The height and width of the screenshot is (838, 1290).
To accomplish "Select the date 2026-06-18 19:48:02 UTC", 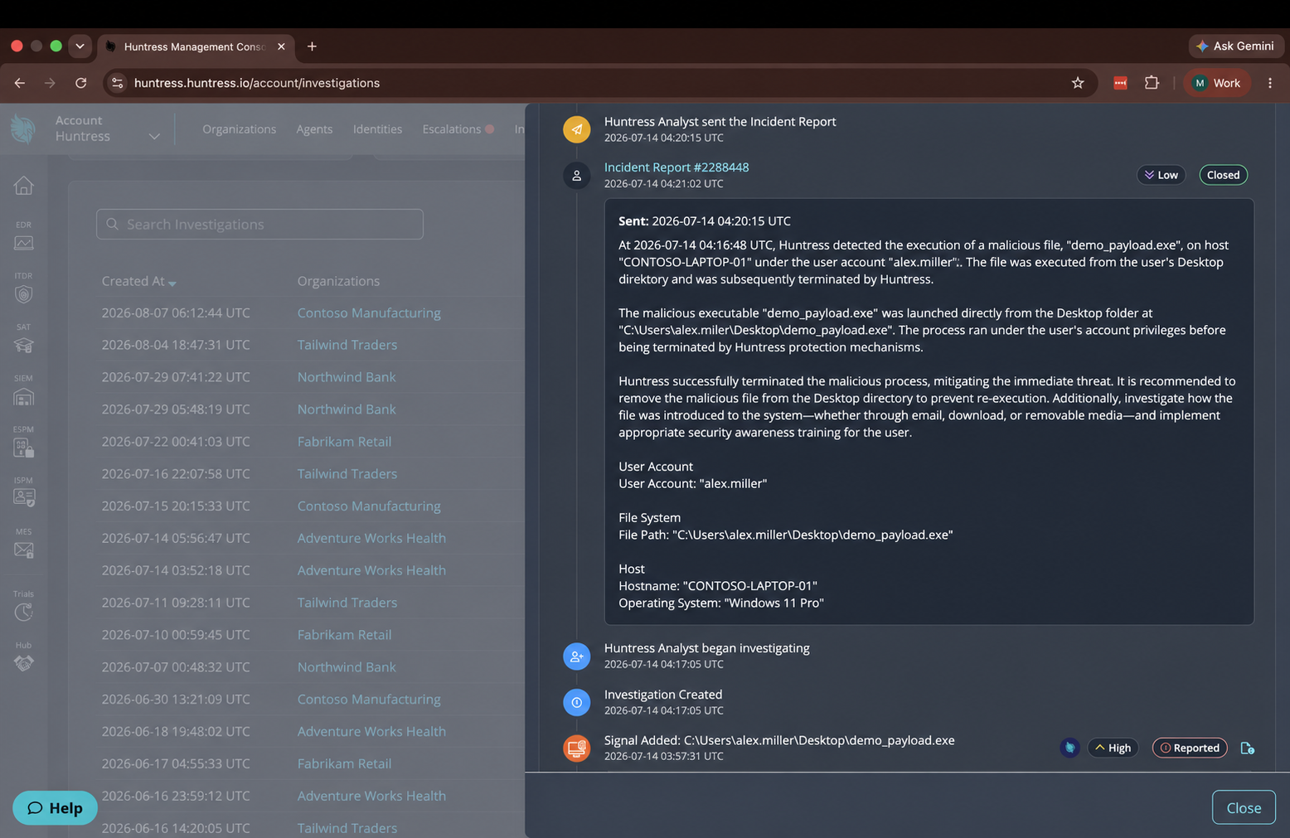I will 176,732.
